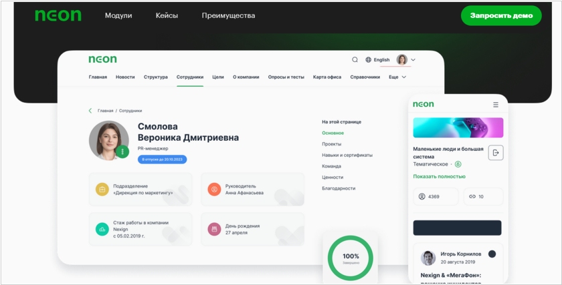Click the green back arrow in breadcrumbs
Screen dimensions: 562x285
pos(90,111)
